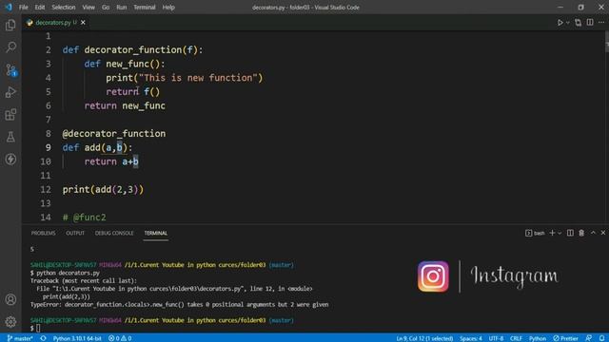Maximize the panel with chevron up
This screenshot has height=342, width=609.
[x=593, y=233]
